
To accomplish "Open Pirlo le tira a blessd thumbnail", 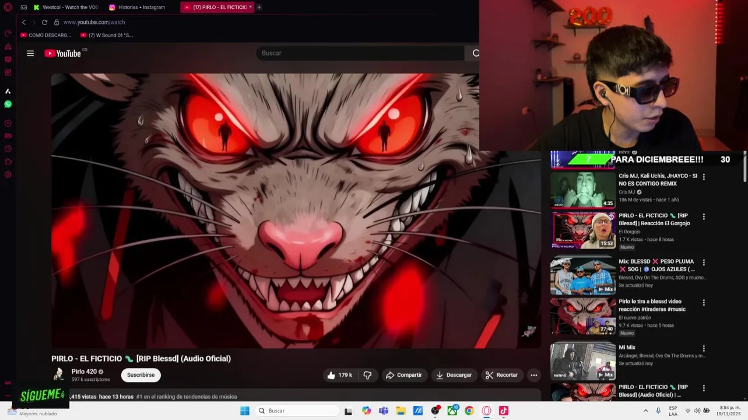I will click(x=583, y=316).
